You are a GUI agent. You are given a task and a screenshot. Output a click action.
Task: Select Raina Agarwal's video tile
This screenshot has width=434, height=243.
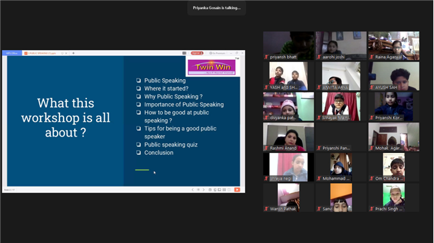(x=393, y=45)
